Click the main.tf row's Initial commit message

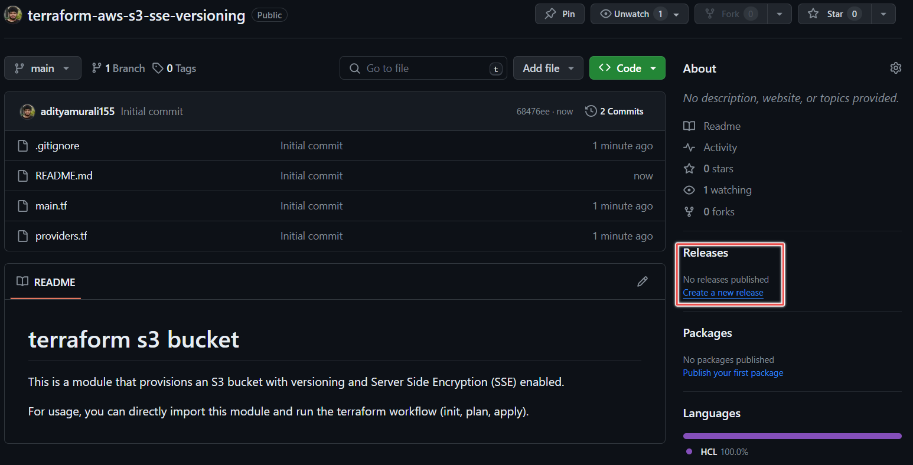pyautogui.click(x=311, y=206)
